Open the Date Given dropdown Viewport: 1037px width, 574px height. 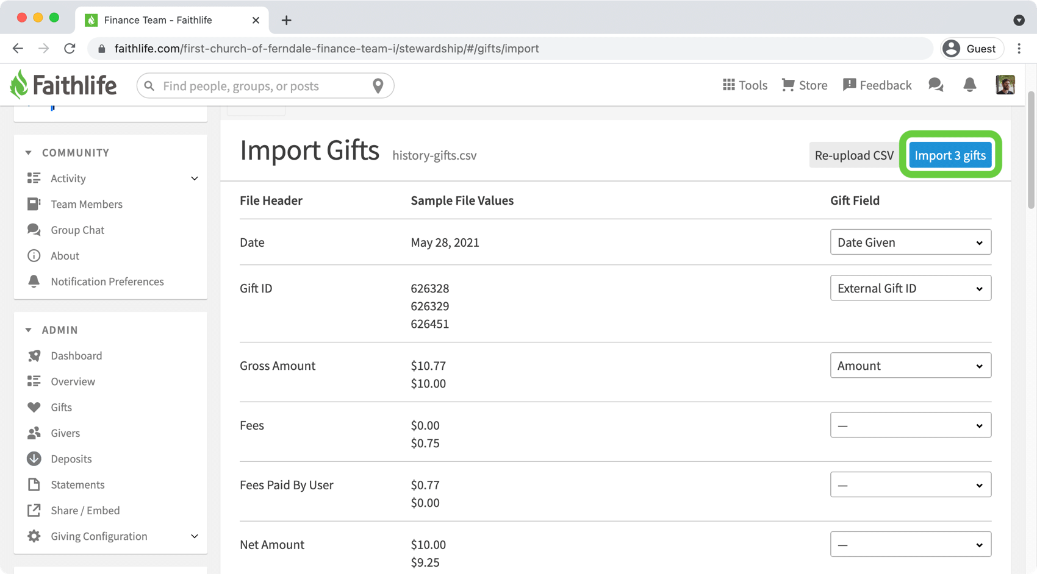[x=910, y=242]
